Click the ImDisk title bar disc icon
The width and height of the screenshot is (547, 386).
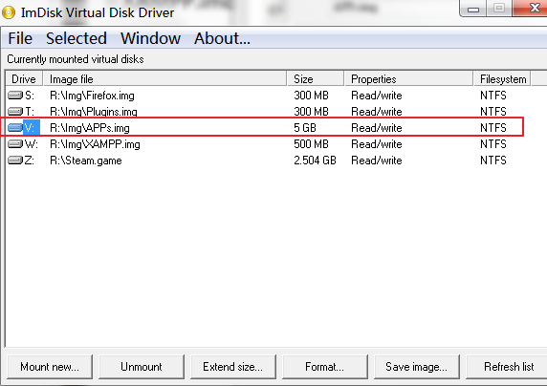pyautogui.click(x=9, y=12)
